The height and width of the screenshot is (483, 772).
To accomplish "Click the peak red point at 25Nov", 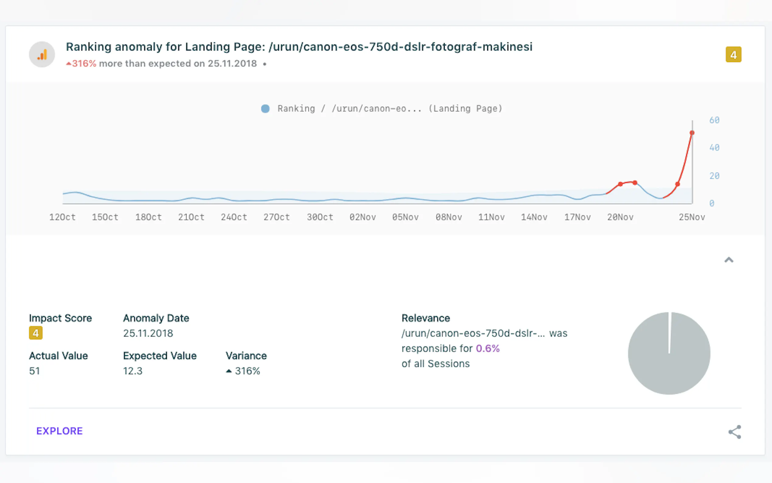I will (691, 133).
